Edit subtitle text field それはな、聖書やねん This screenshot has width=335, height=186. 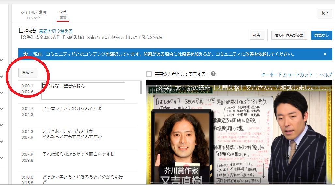83,91
